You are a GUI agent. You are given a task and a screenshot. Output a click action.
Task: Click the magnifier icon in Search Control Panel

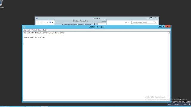tap(155, 23)
